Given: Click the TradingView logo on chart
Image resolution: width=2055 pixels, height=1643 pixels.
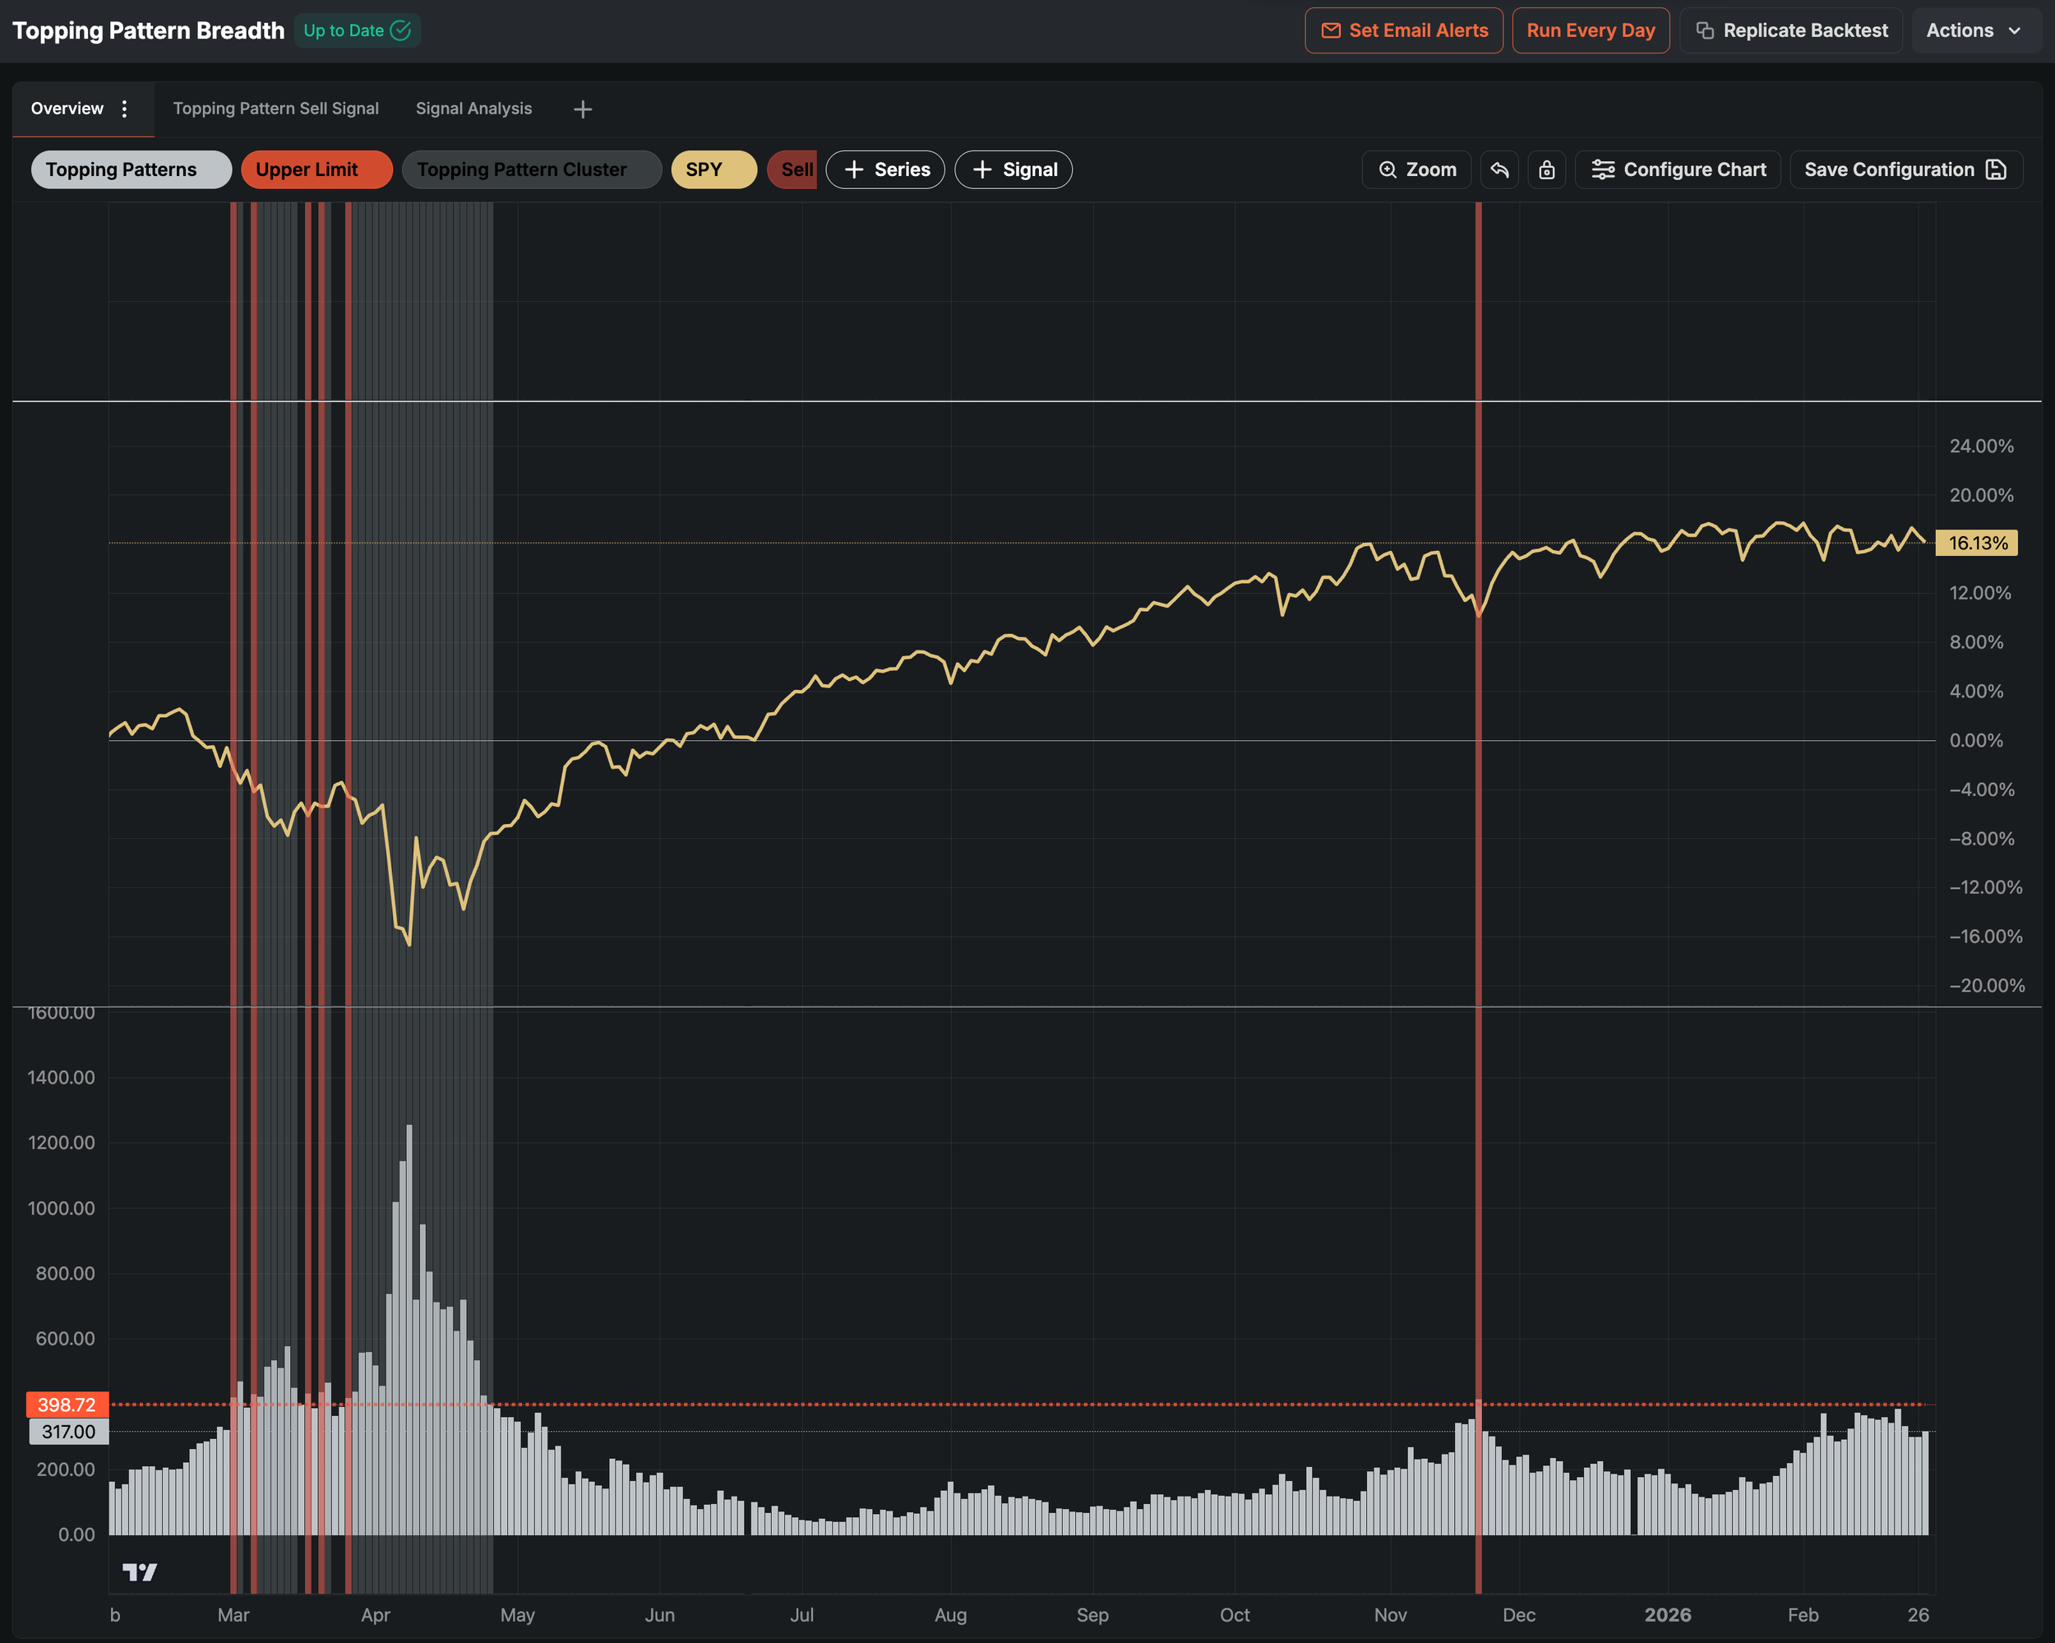Looking at the screenshot, I should (139, 1571).
